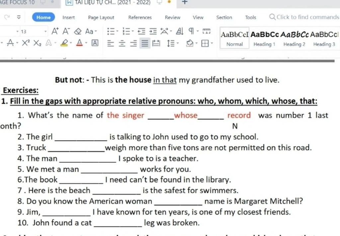Apply borders to the selection
Viewport: 340px width, 236px height.
pyautogui.click(x=205, y=43)
